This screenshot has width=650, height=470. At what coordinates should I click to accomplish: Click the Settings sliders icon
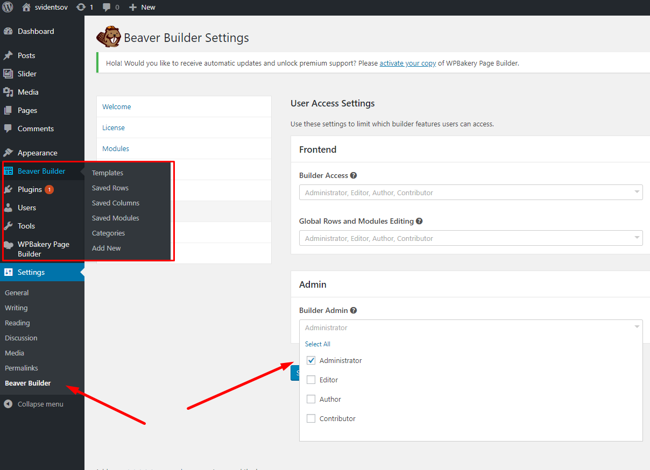pyautogui.click(x=8, y=272)
